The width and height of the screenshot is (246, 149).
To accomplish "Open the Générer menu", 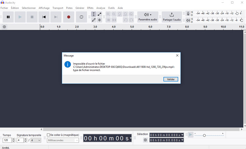I will pyautogui.click(x=80, y=8).
